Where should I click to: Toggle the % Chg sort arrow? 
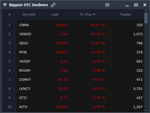[94, 14]
